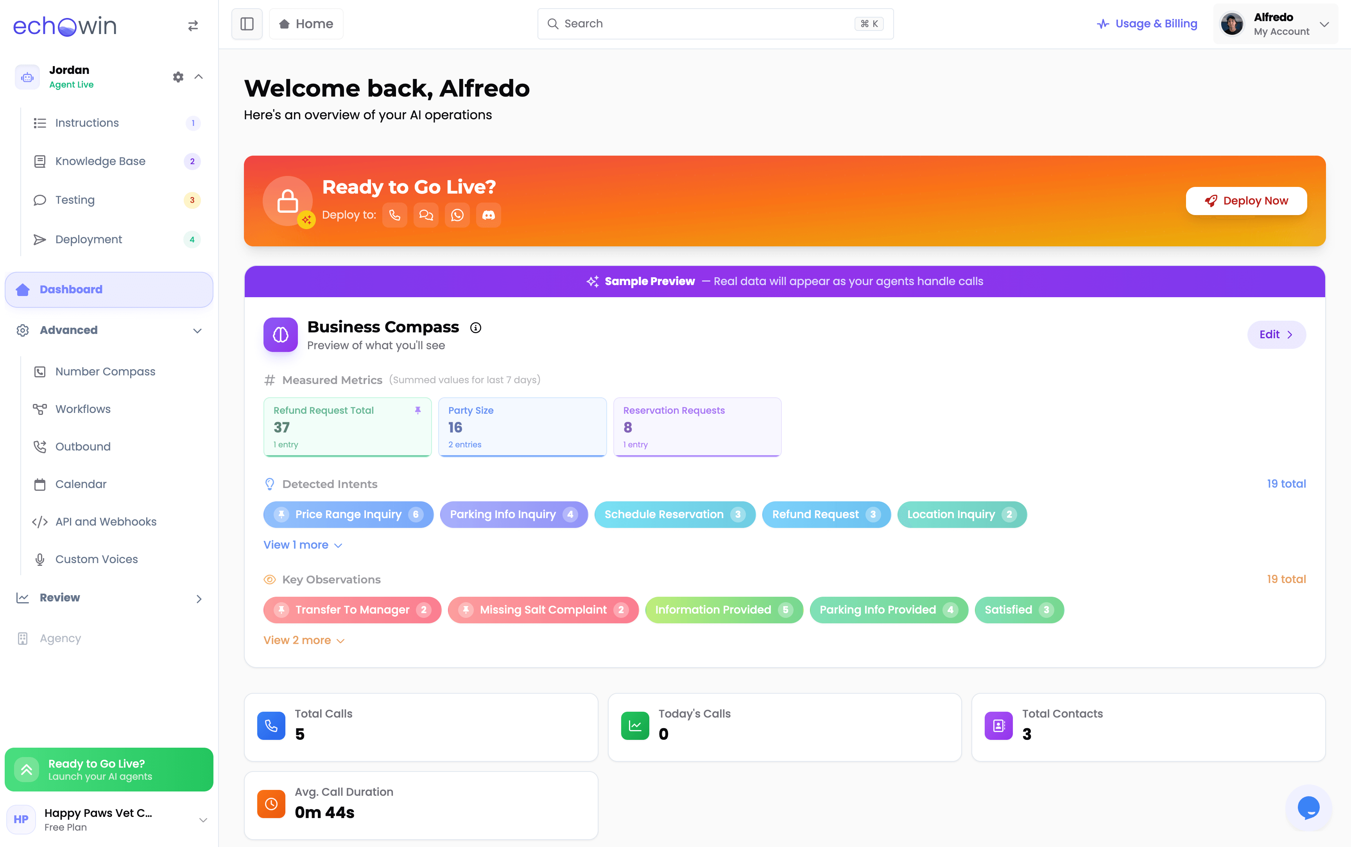Expand View 1 more intents
Image resolution: width=1351 pixels, height=847 pixels.
coord(303,544)
